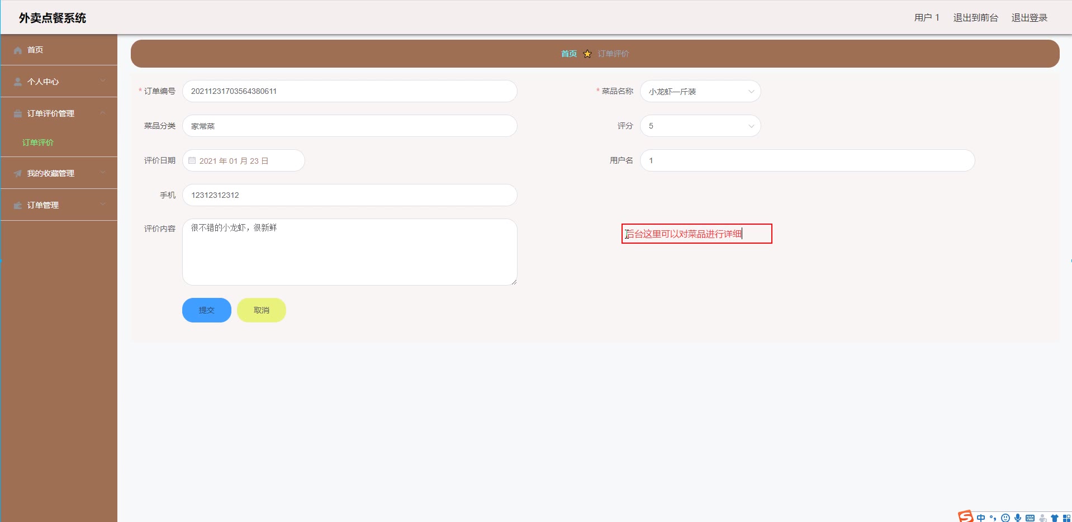Open the 评分 dropdown showing 5
Screen dimensions: 1072x522
(x=700, y=126)
